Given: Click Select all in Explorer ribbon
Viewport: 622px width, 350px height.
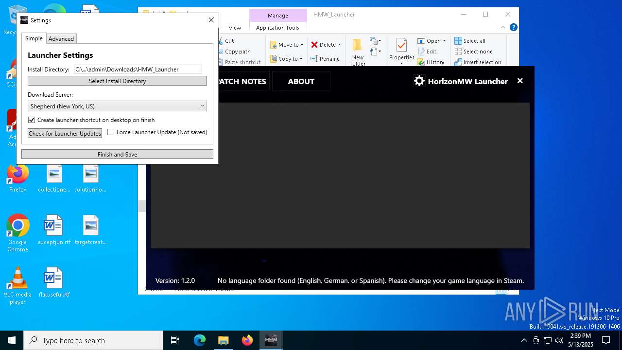Looking at the screenshot, I should pos(470,41).
